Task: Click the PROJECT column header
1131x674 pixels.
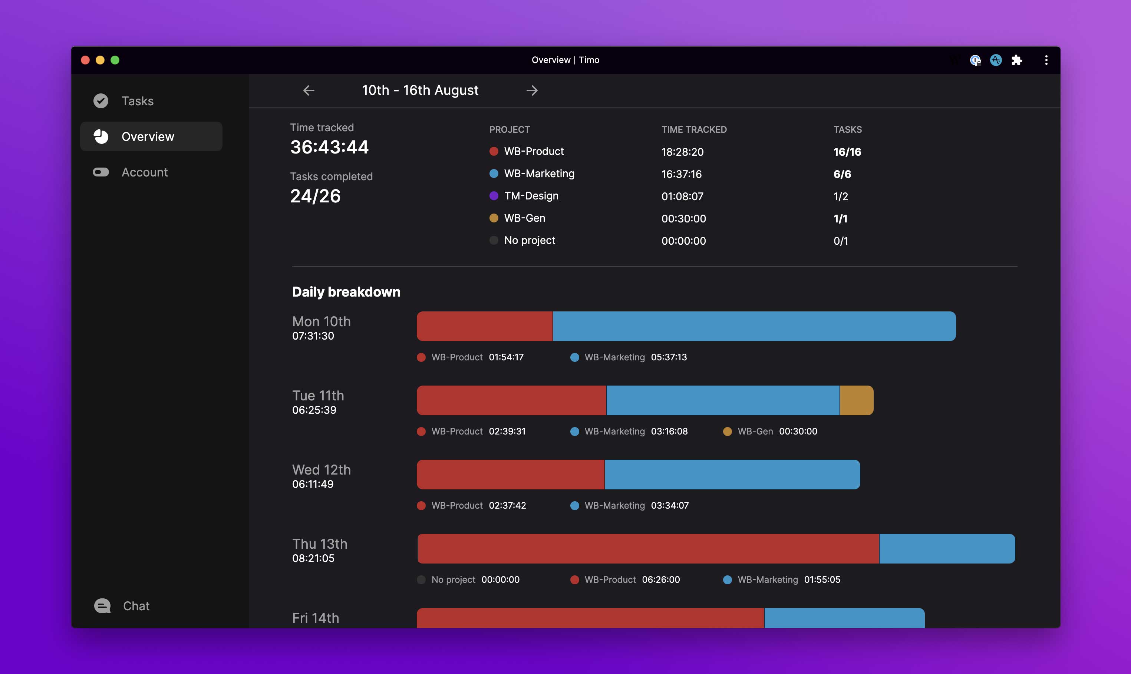Action: tap(510, 129)
